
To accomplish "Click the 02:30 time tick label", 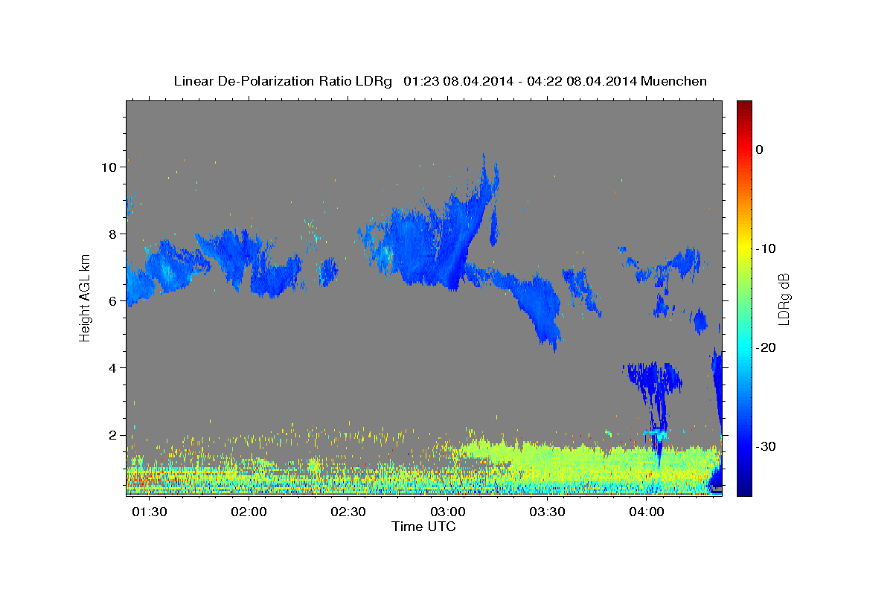I will coord(348,512).
